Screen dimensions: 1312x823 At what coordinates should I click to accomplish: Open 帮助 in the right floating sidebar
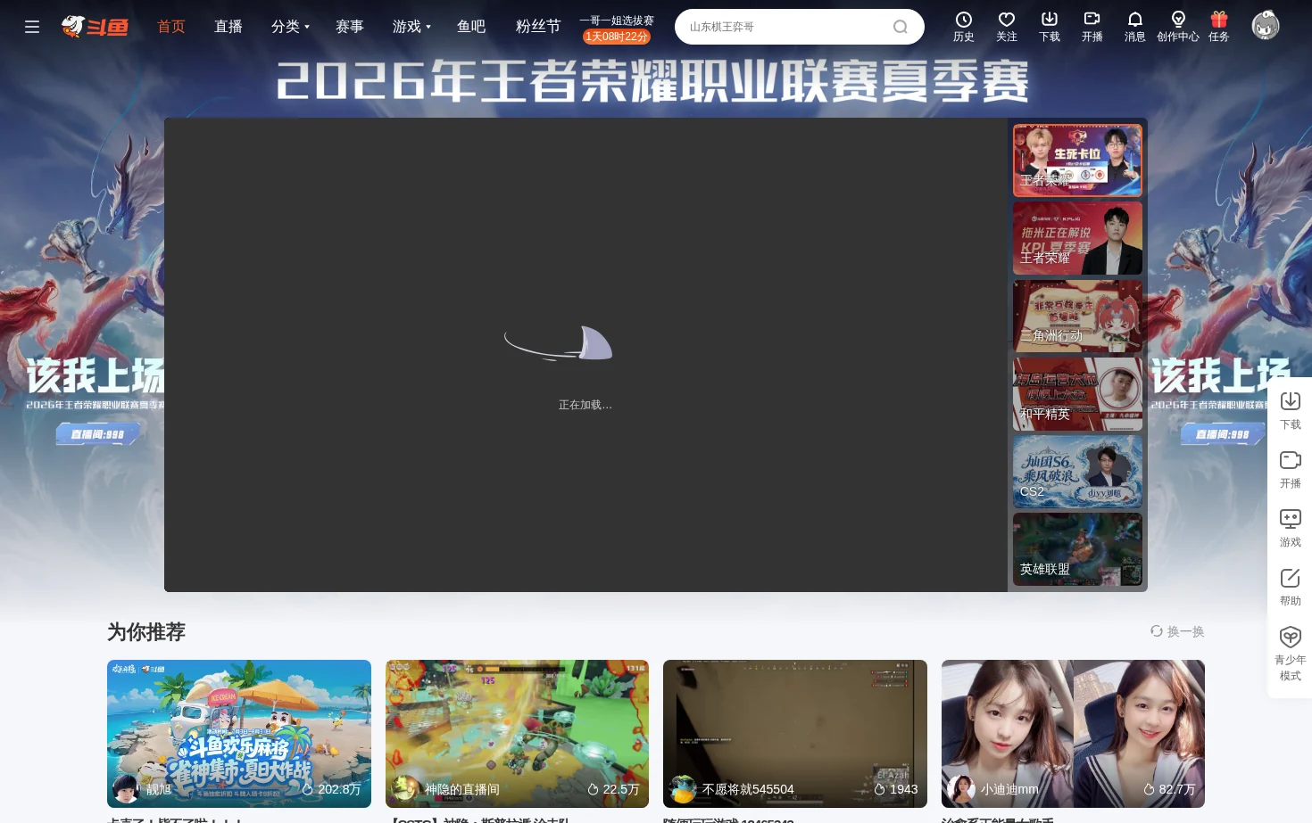coord(1291,587)
